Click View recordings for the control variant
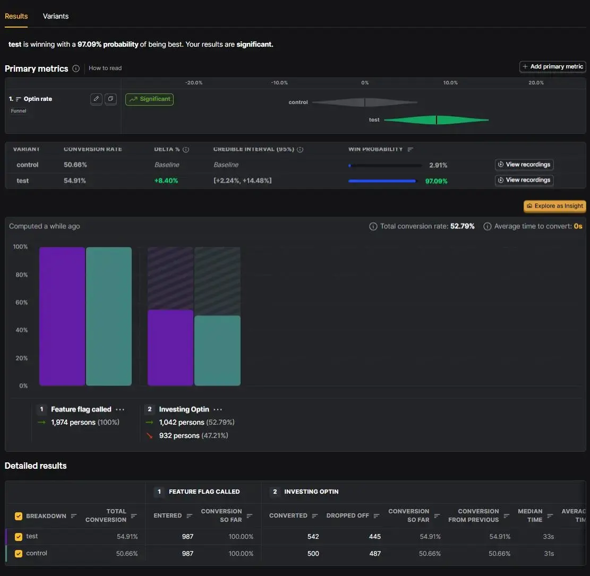 pos(524,165)
